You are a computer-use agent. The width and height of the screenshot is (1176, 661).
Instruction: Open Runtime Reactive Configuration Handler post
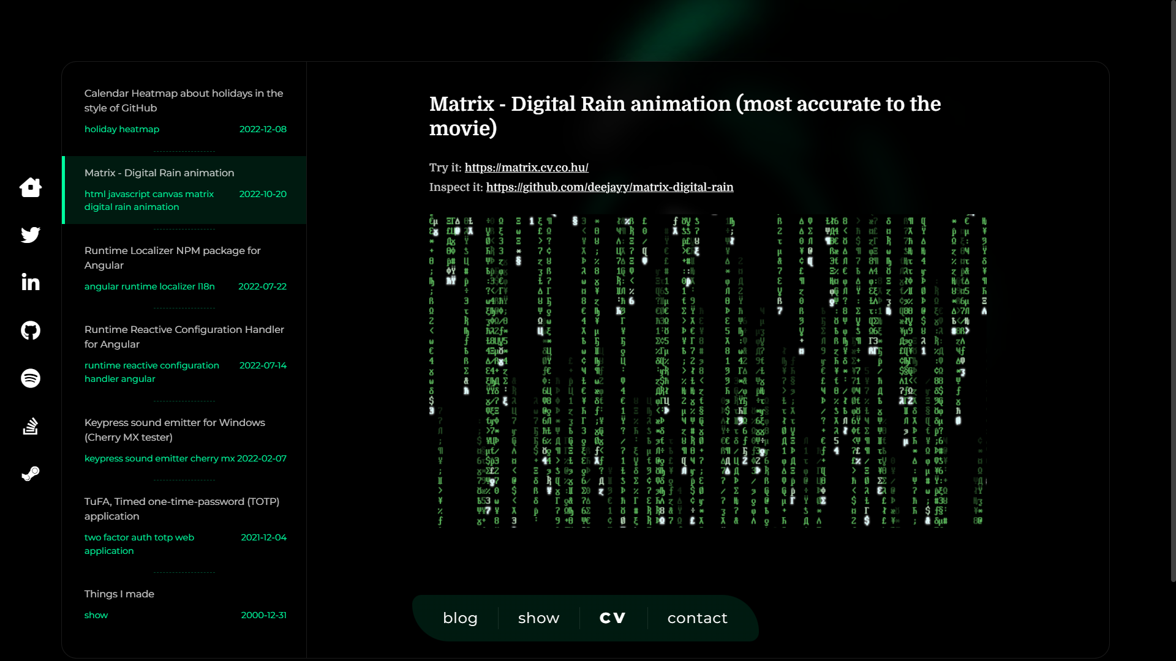click(184, 337)
